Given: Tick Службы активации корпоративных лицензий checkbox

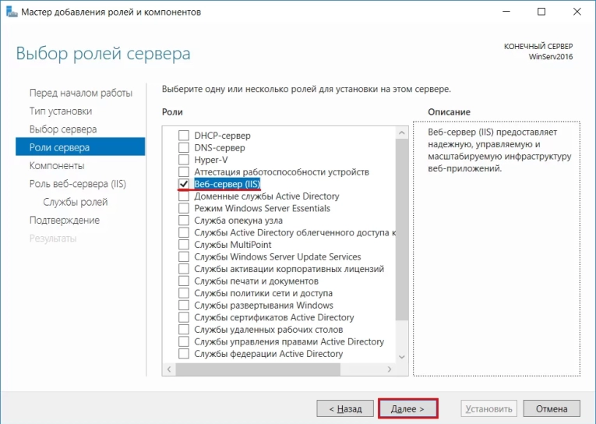Looking at the screenshot, I should click(x=184, y=269).
